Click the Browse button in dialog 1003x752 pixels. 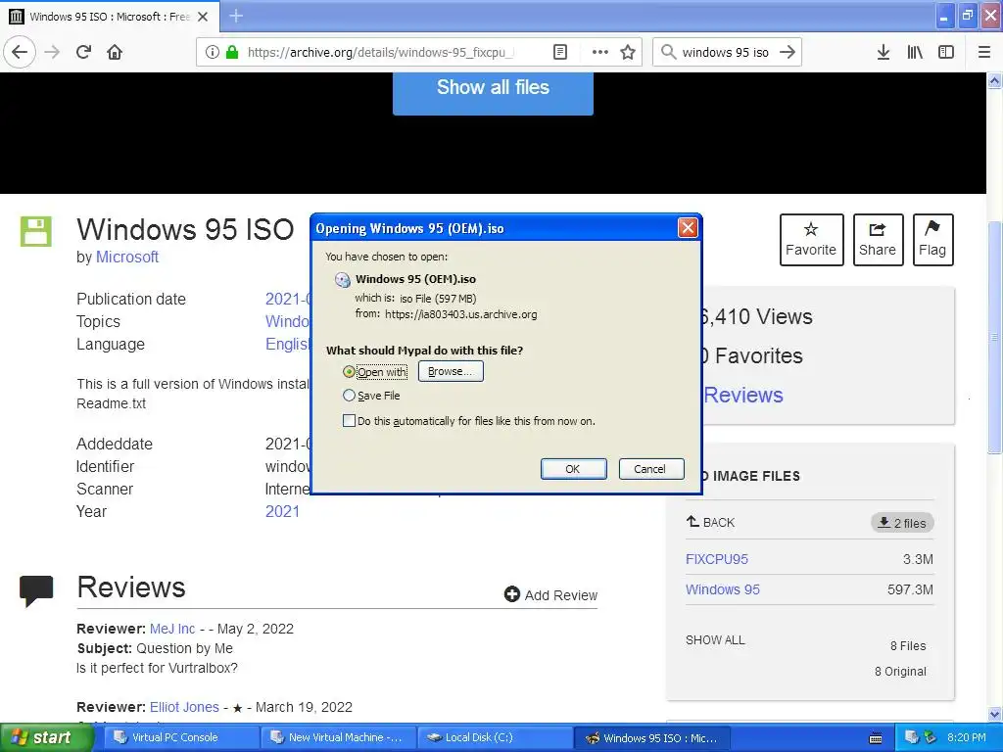[x=451, y=371]
